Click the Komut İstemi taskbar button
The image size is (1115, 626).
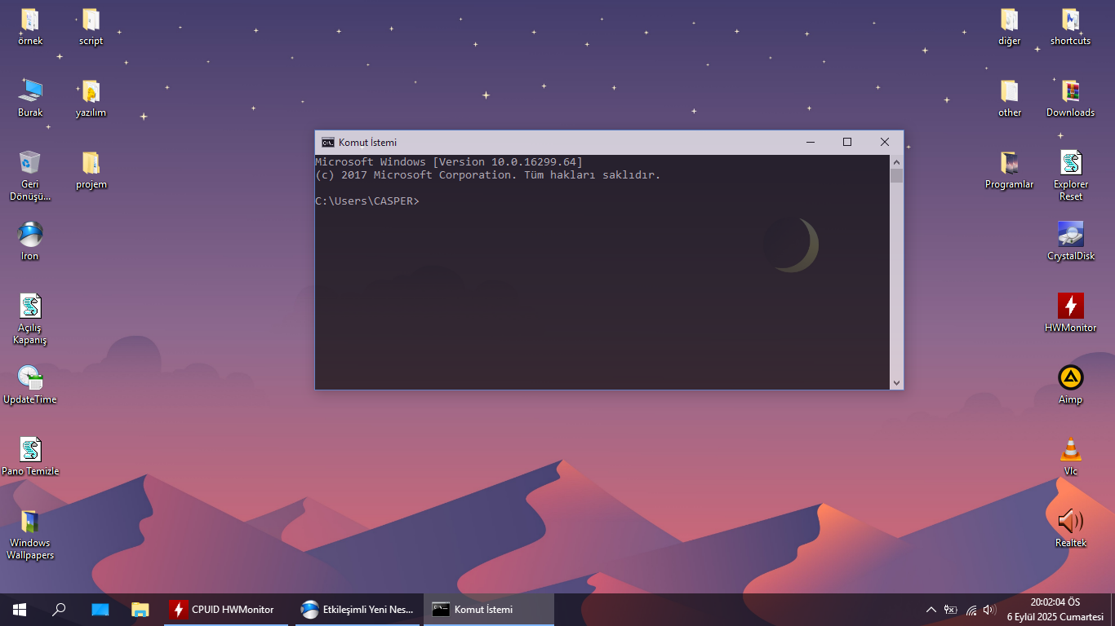click(488, 610)
